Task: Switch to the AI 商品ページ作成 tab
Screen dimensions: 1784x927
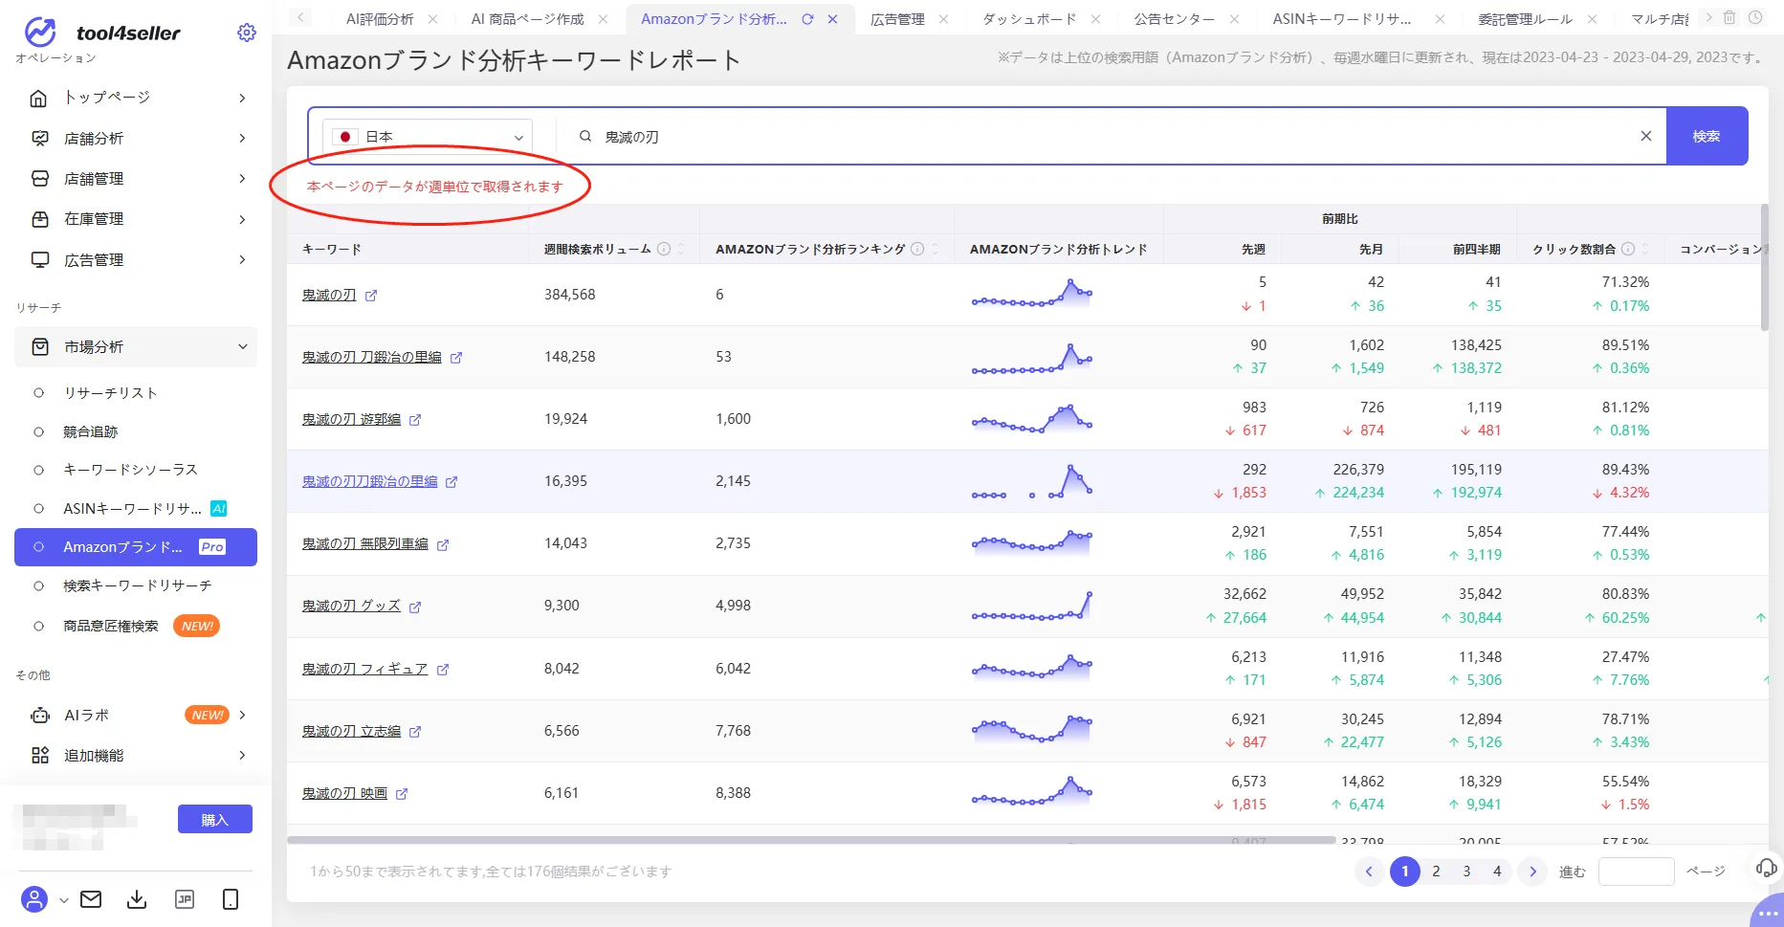Action: point(527,19)
